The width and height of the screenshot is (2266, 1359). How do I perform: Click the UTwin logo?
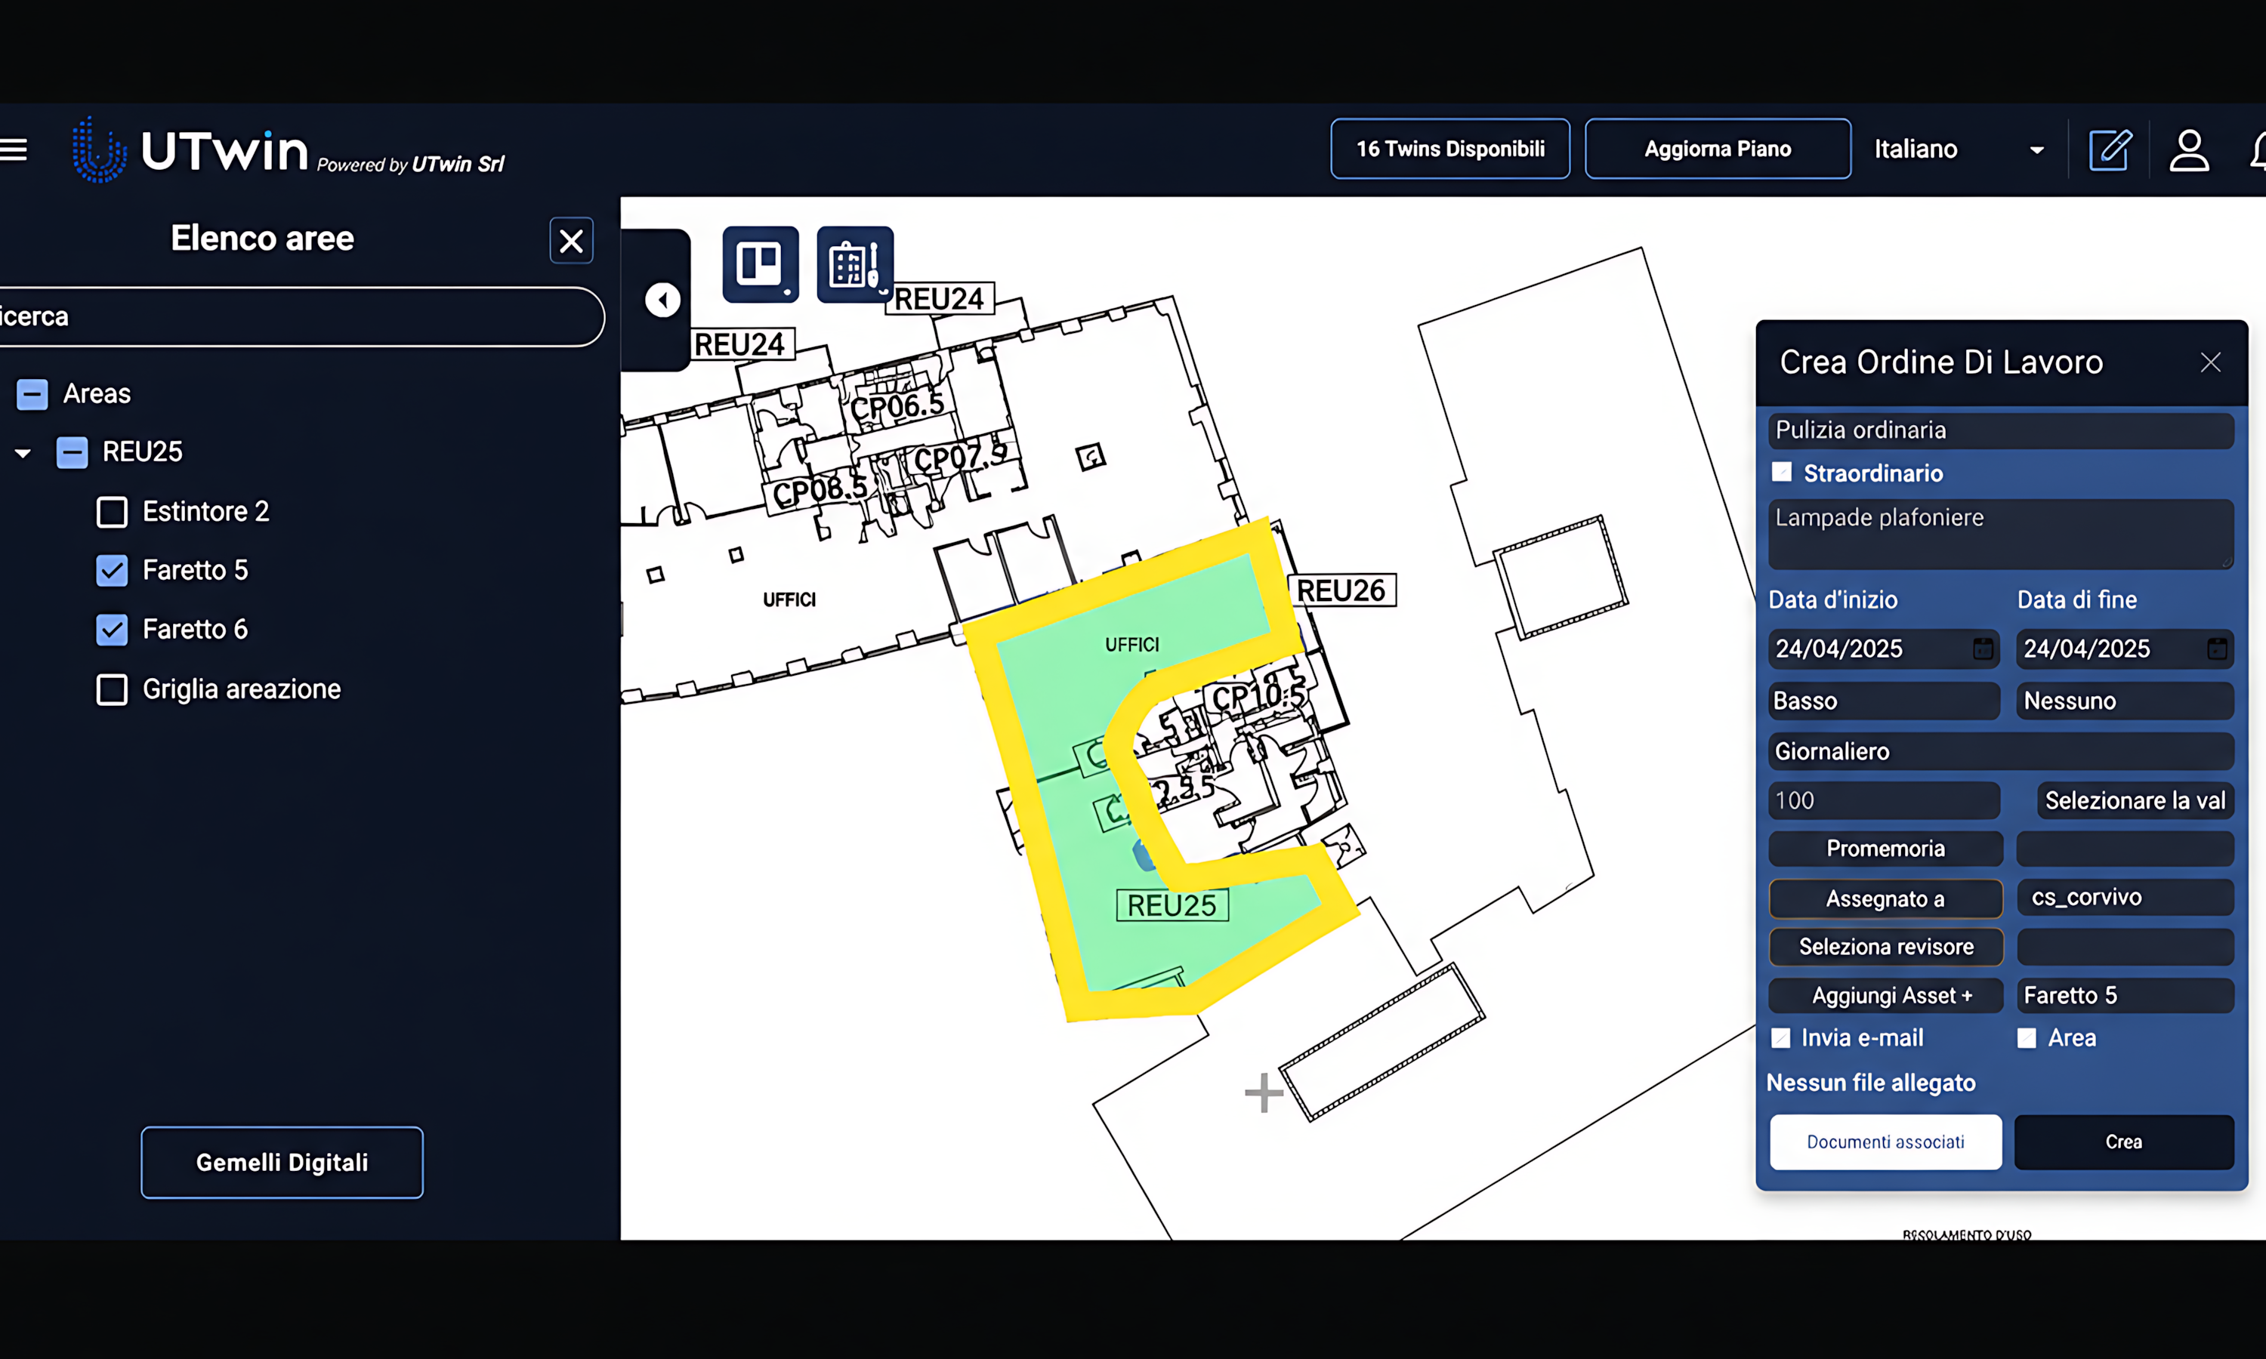click(x=289, y=149)
